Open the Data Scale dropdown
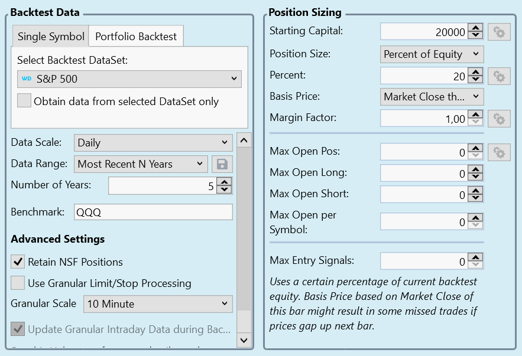The height and width of the screenshot is (356, 522). (153, 143)
